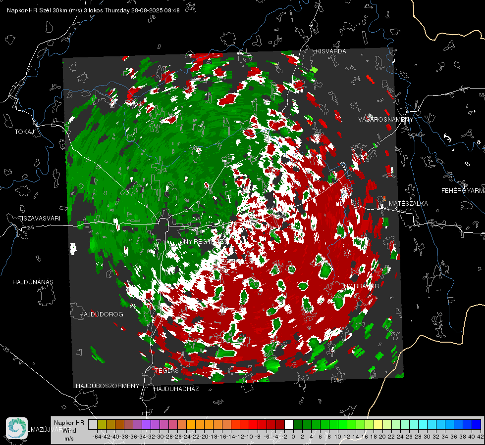This screenshot has height=445, width=485.
Task: Click the bright green swatch between 10 and 12
Action: point(342,424)
